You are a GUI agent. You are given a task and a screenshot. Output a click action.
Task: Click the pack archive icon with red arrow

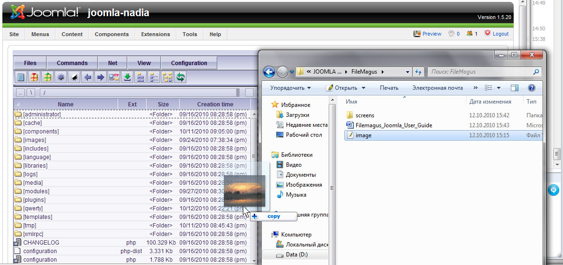pyautogui.click(x=34, y=77)
